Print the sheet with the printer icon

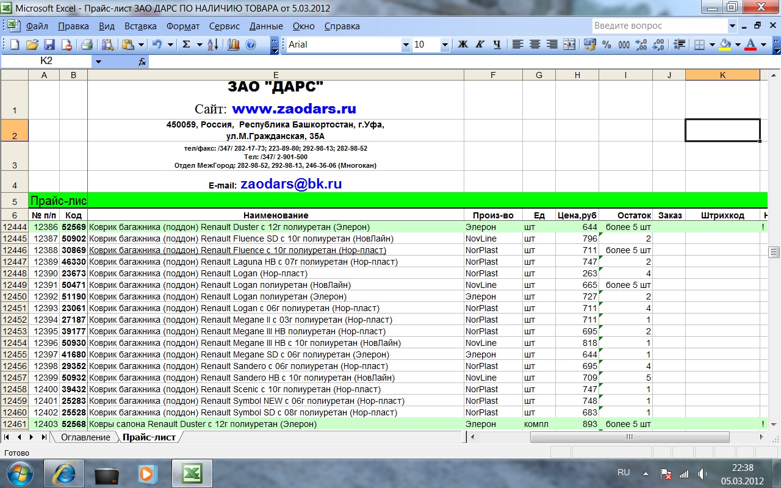coord(87,45)
